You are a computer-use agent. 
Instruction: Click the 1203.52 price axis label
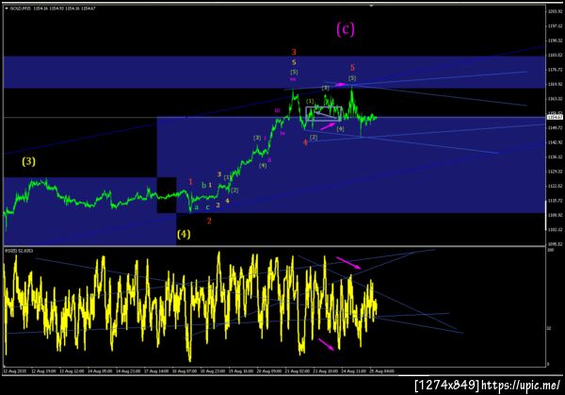pos(556,12)
